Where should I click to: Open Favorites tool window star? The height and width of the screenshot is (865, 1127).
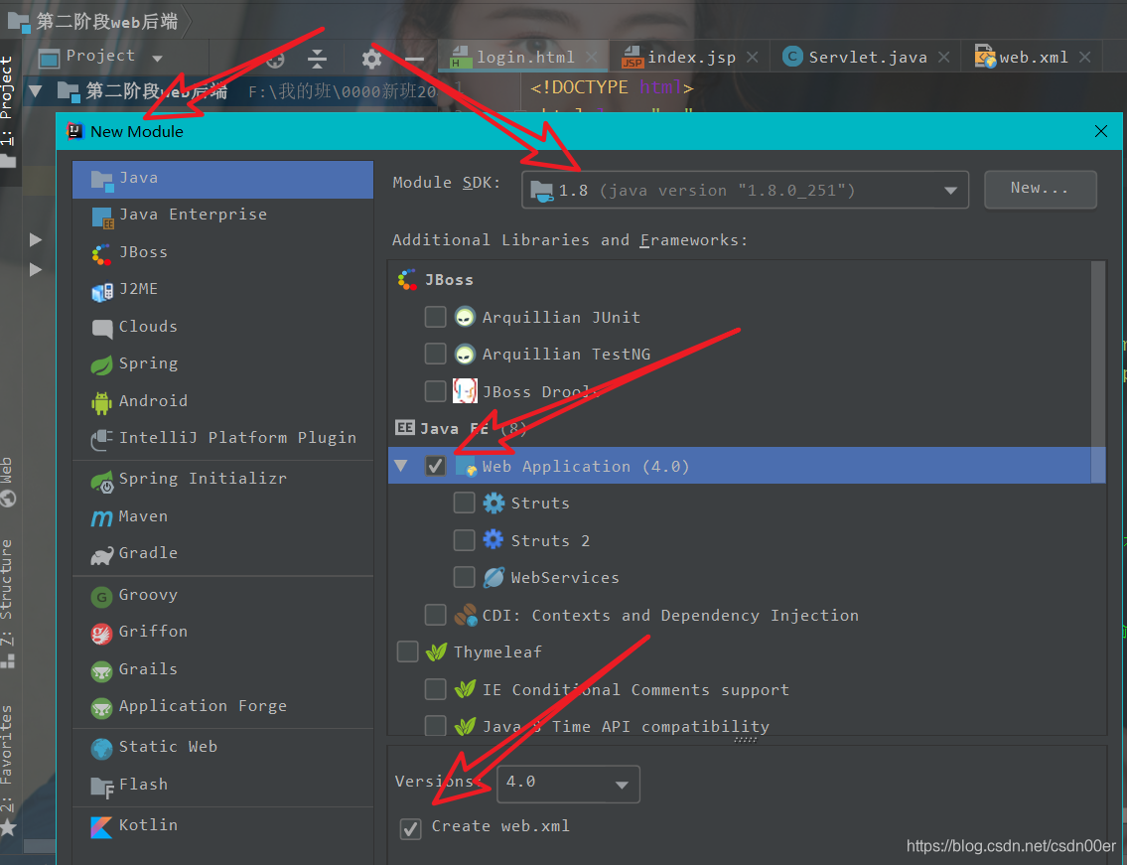pos(8,828)
